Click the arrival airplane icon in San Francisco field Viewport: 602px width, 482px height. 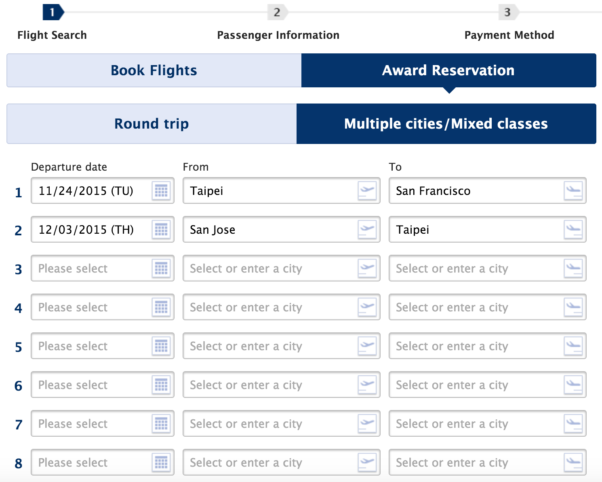tap(573, 190)
